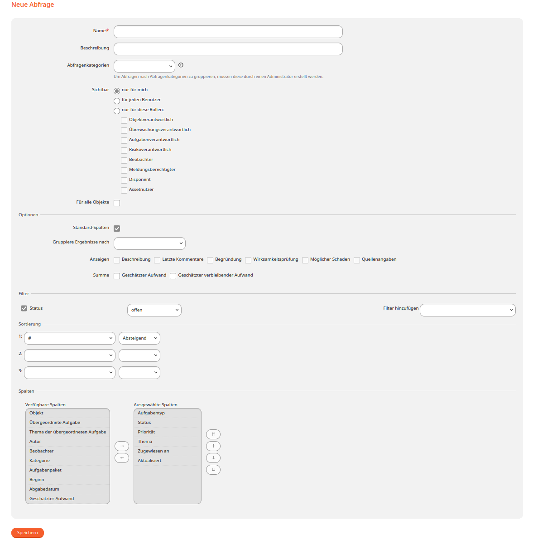Enable 'Letzte Kommentare' display checkbox
Image resolution: width=533 pixels, height=540 pixels.
coord(157,260)
